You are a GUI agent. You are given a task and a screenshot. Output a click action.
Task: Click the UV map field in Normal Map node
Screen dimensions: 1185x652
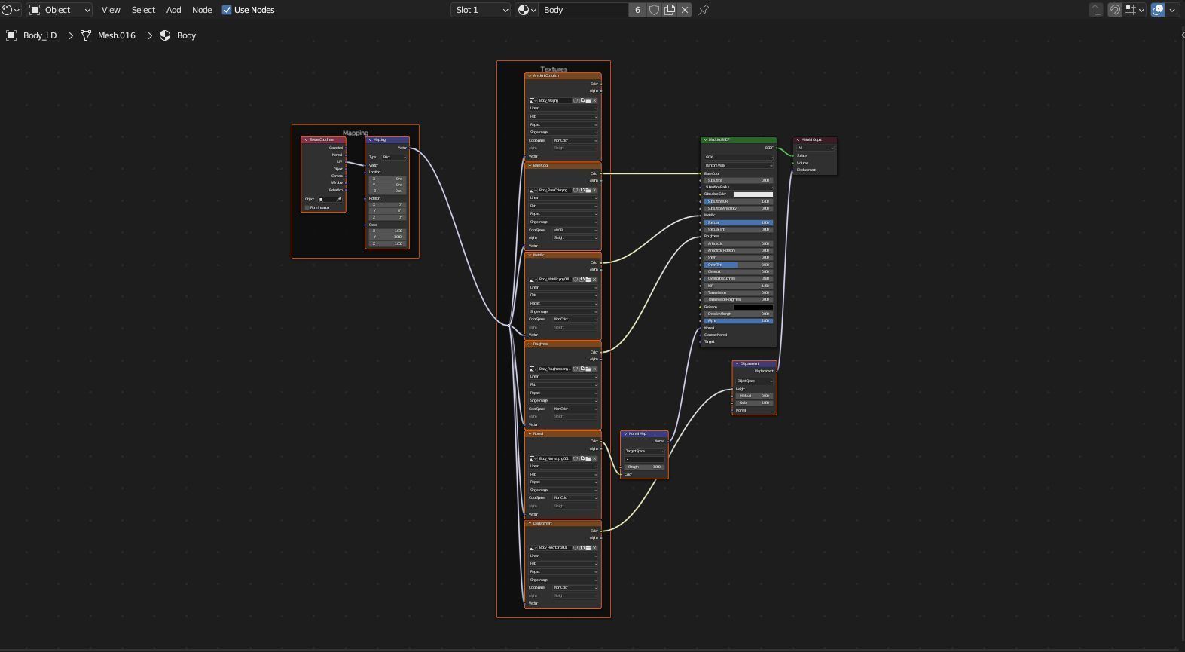[x=645, y=459]
